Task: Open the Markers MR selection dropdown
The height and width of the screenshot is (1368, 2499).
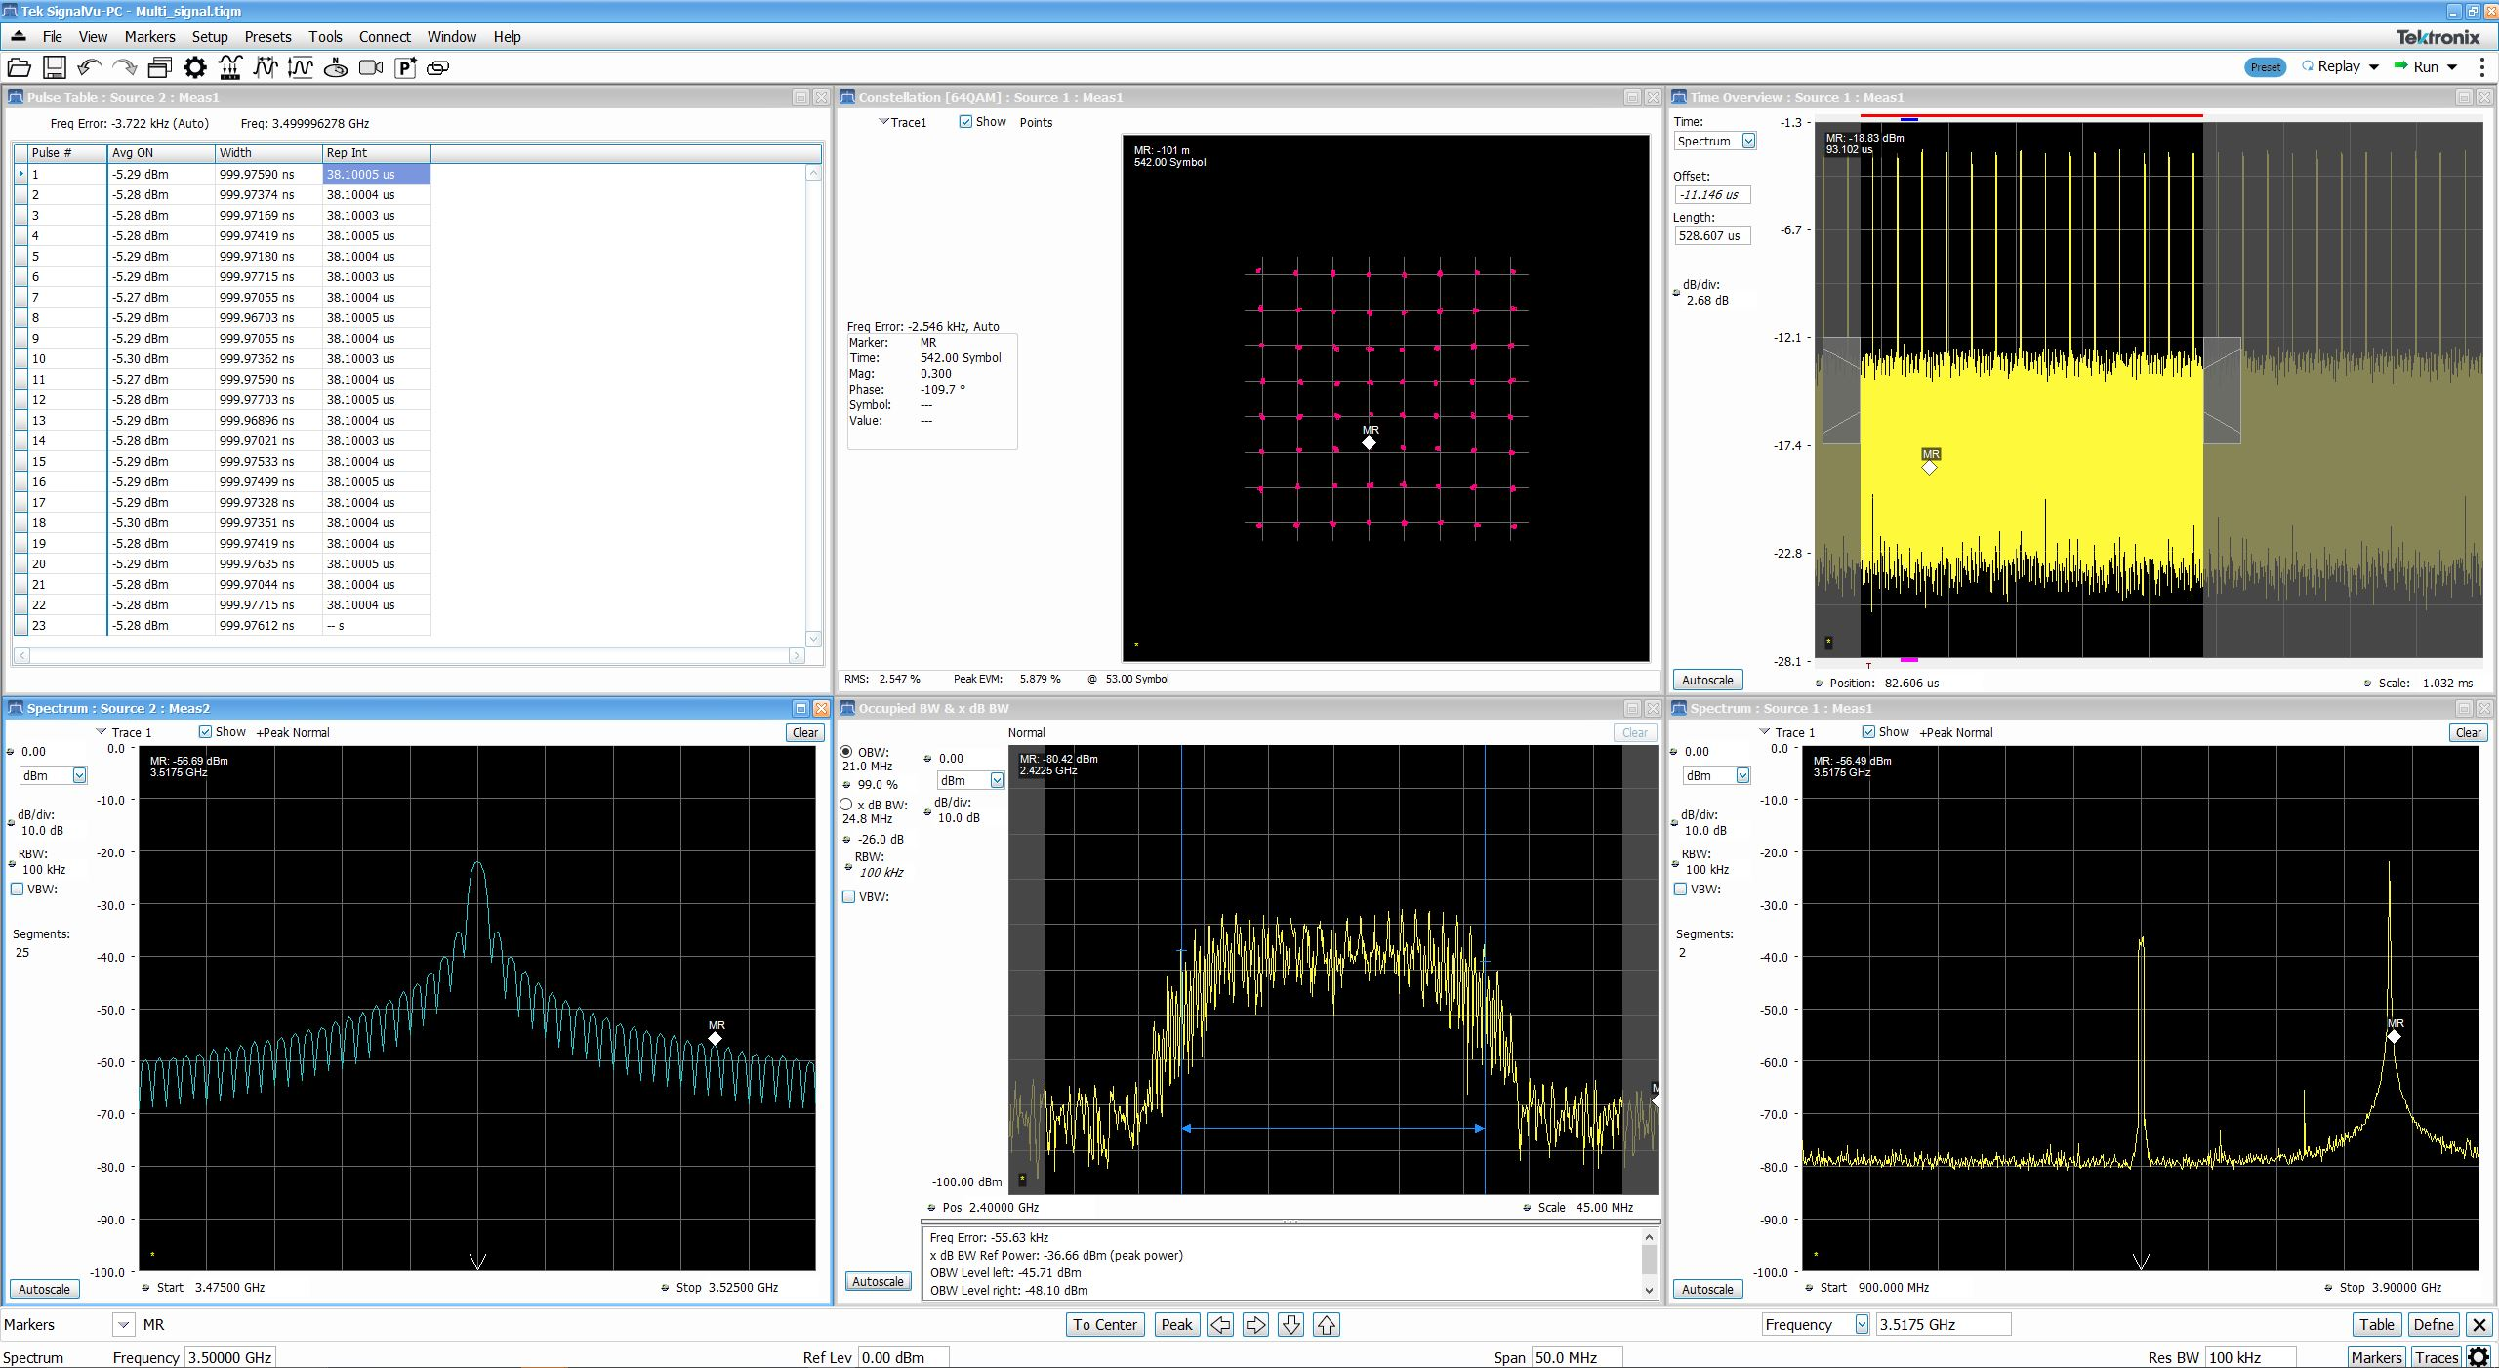Action: 123,1325
